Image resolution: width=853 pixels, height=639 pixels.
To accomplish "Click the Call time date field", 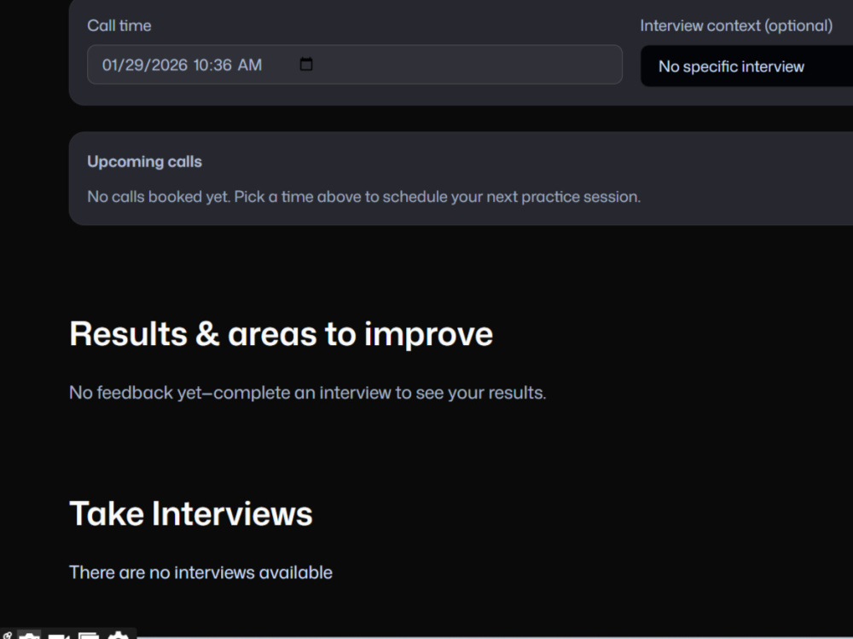I will 355,65.
